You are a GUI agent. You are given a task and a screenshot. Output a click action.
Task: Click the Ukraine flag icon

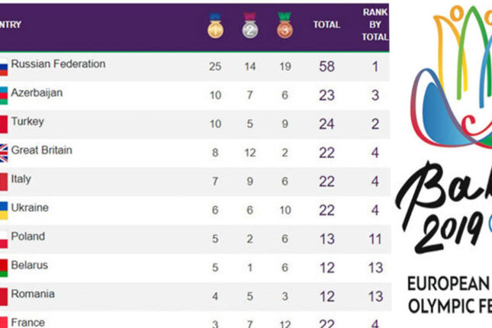(4, 211)
